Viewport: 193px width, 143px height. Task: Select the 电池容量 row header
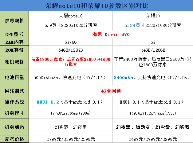pos(14,77)
